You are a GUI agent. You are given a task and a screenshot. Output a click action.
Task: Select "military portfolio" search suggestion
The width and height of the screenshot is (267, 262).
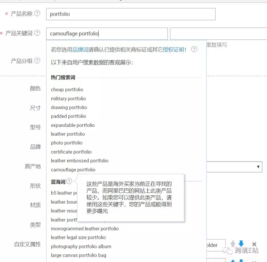pos(68,98)
